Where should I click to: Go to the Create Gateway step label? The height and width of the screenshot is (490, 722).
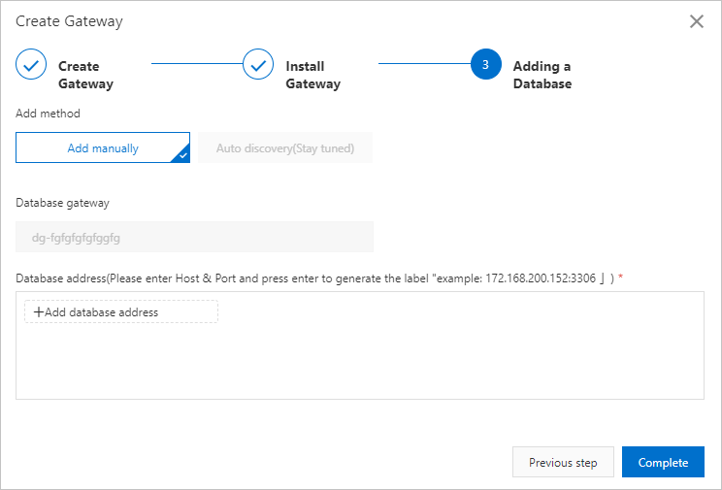85,75
